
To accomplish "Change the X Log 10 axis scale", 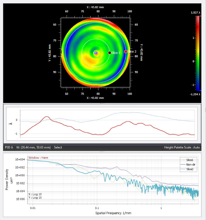I will [35, 194].
